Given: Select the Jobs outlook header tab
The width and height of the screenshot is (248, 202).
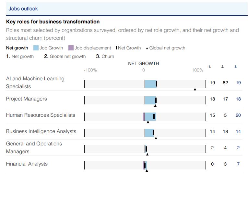Looking at the screenshot, I should (x=23, y=9).
